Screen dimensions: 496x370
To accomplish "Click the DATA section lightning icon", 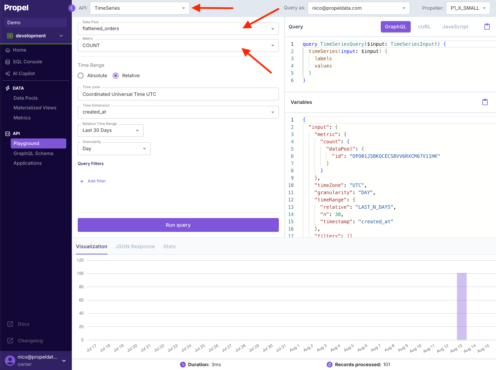I will pos(8,88).
